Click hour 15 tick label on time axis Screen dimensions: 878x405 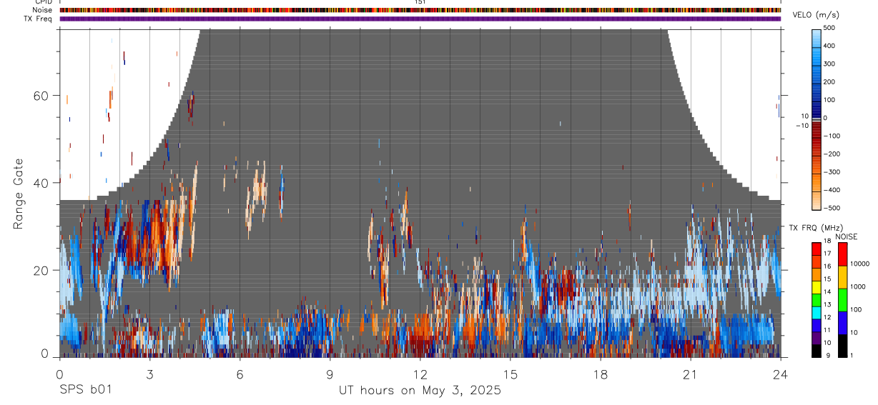click(x=510, y=374)
